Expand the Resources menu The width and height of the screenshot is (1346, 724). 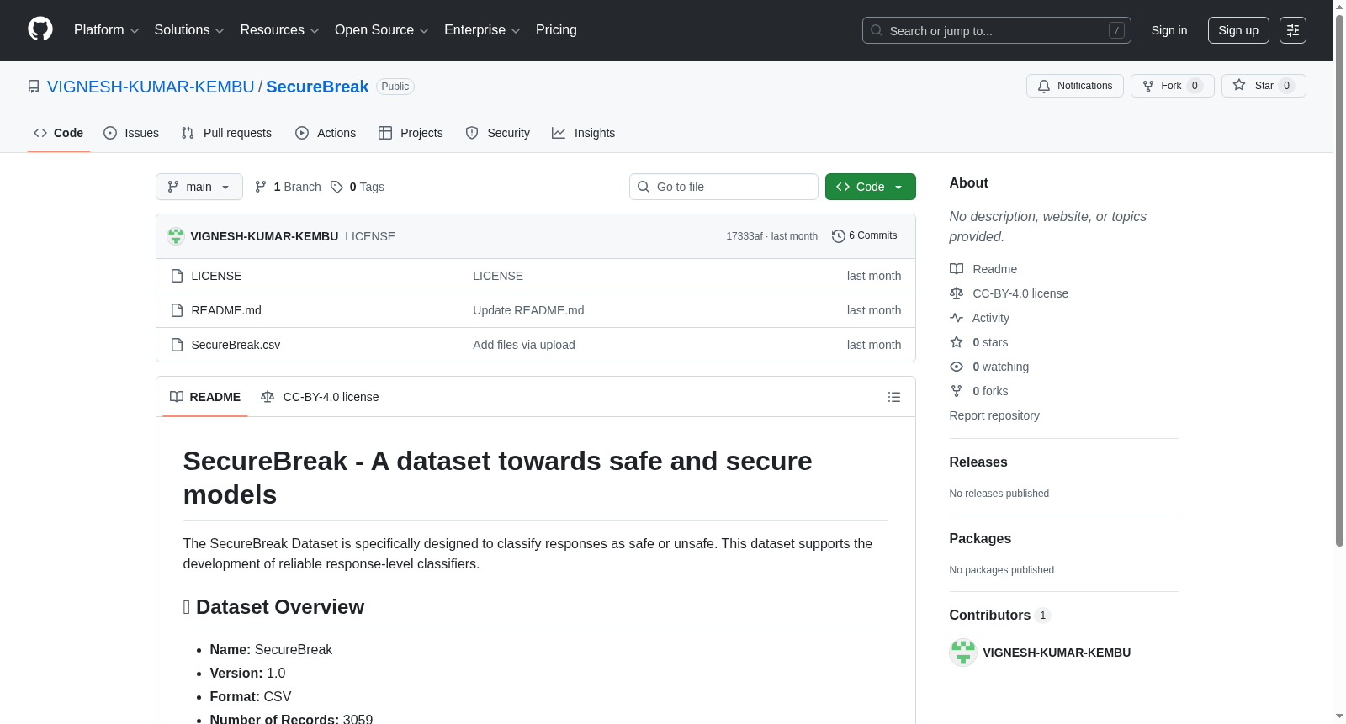pos(280,30)
